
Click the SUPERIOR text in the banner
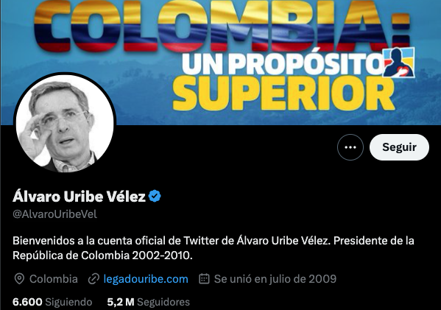click(283, 93)
